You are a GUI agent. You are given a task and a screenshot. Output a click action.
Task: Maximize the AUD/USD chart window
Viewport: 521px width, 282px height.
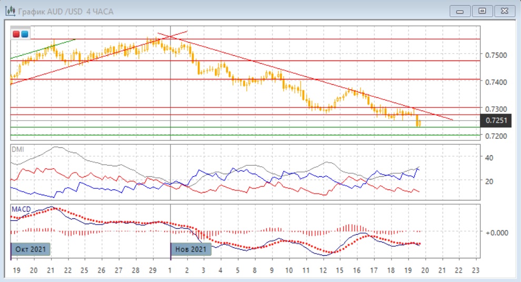[x=482, y=11]
